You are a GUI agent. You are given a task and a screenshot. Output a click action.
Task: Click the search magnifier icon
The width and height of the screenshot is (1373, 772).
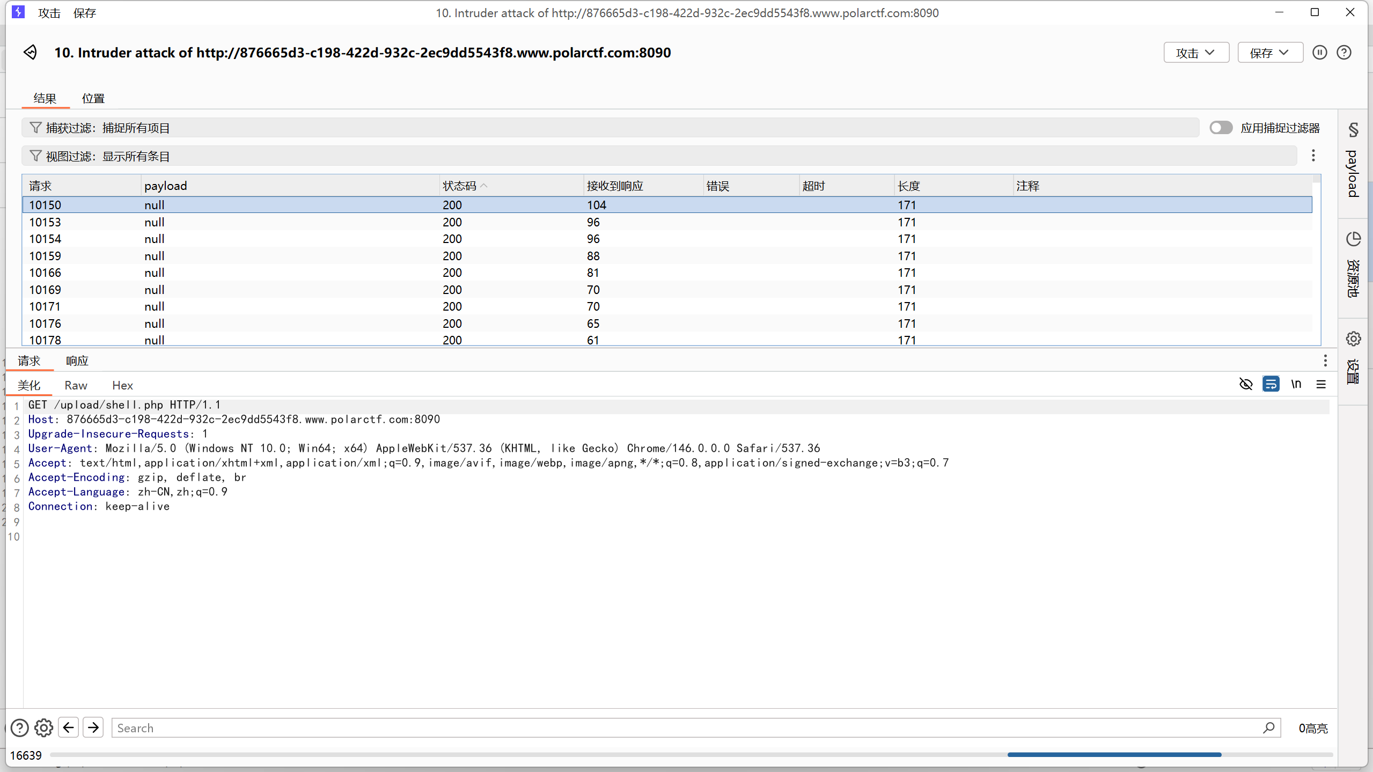click(x=1268, y=728)
